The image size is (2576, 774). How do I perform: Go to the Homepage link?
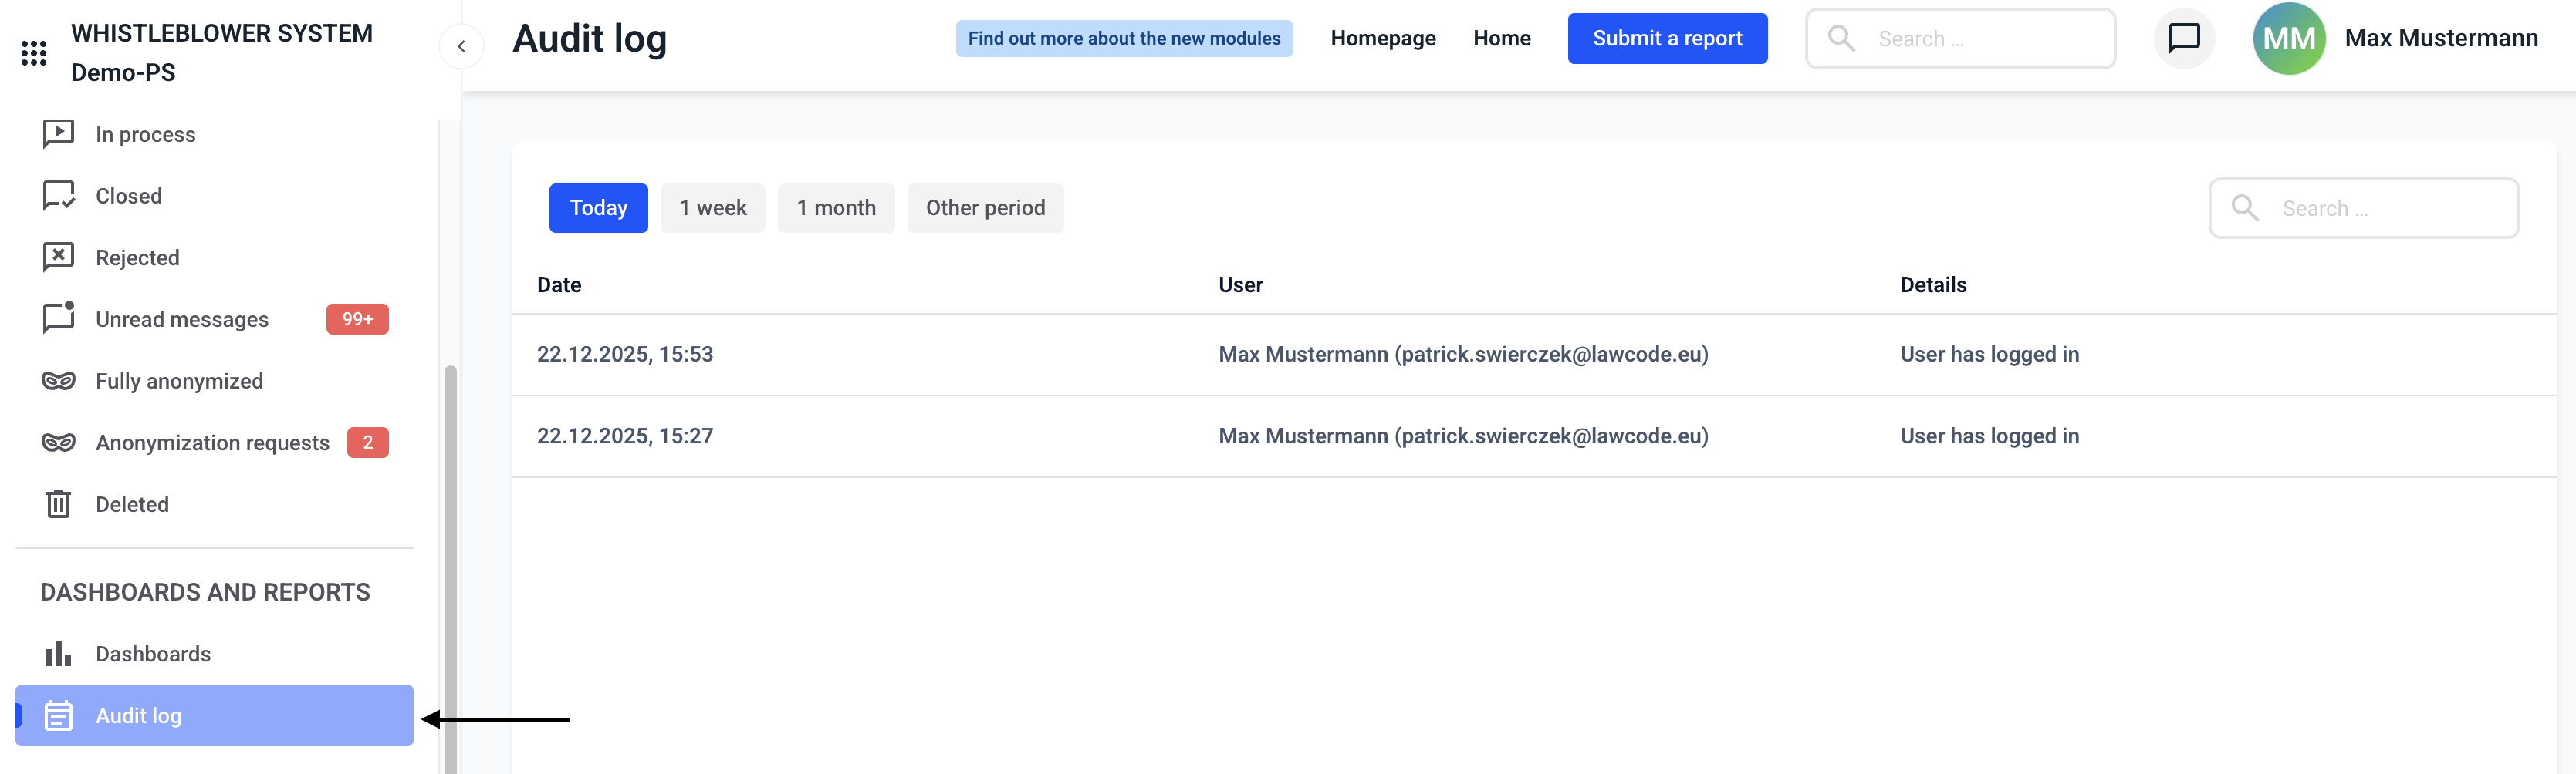pyautogui.click(x=1382, y=39)
